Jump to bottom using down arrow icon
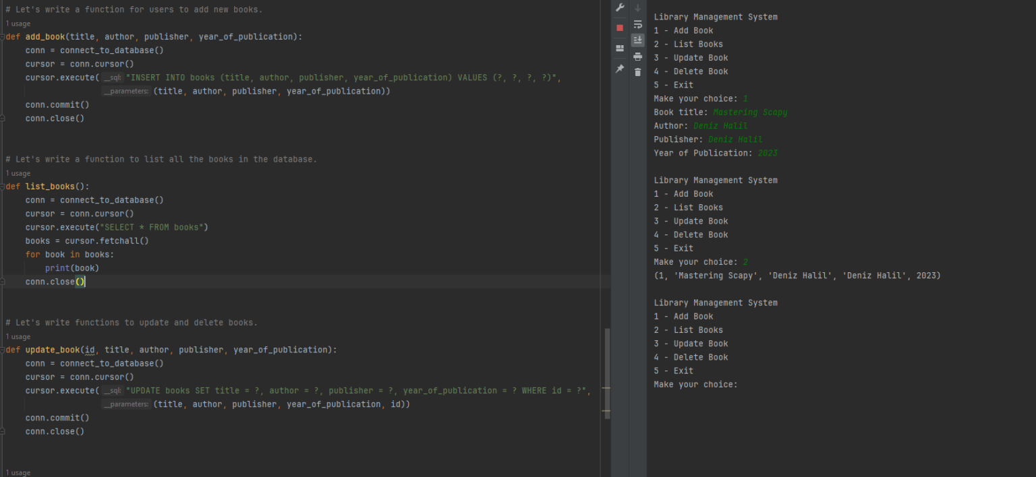1036x477 pixels. click(x=637, y=7)
